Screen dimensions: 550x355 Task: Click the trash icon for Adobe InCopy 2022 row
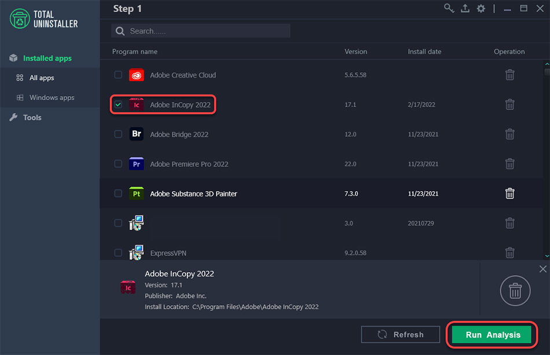click(509, 105)
